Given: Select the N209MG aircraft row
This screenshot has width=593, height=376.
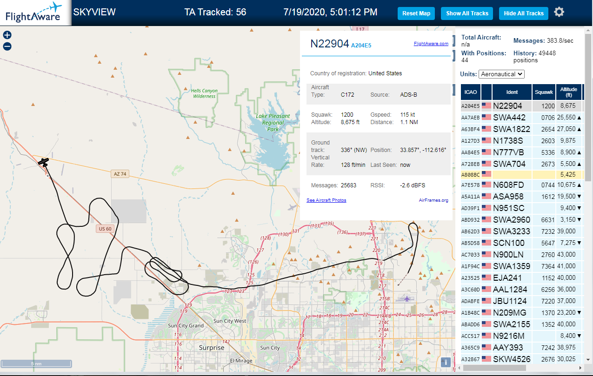Looking at the screenshot, I should [x=522, y=312].
